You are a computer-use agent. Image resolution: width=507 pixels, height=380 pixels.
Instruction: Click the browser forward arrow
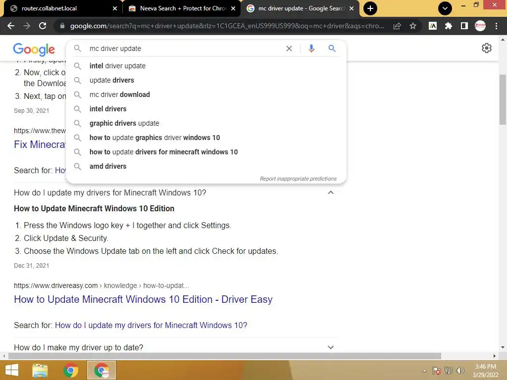(x=27, y=26)
